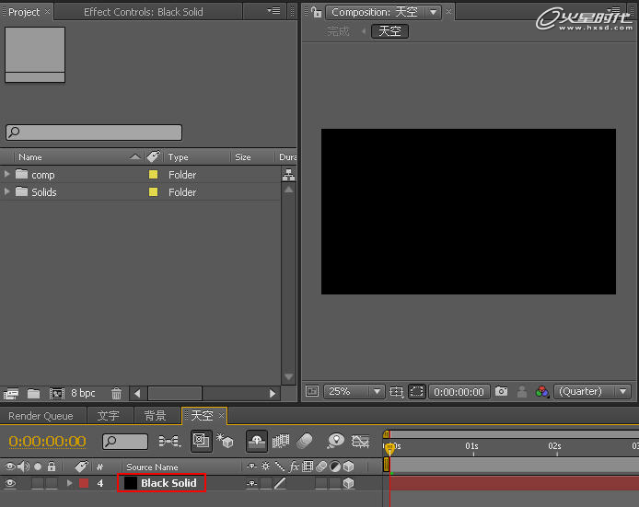Click the viewer current time 0:00:00:00

click(x=459, y=392)
